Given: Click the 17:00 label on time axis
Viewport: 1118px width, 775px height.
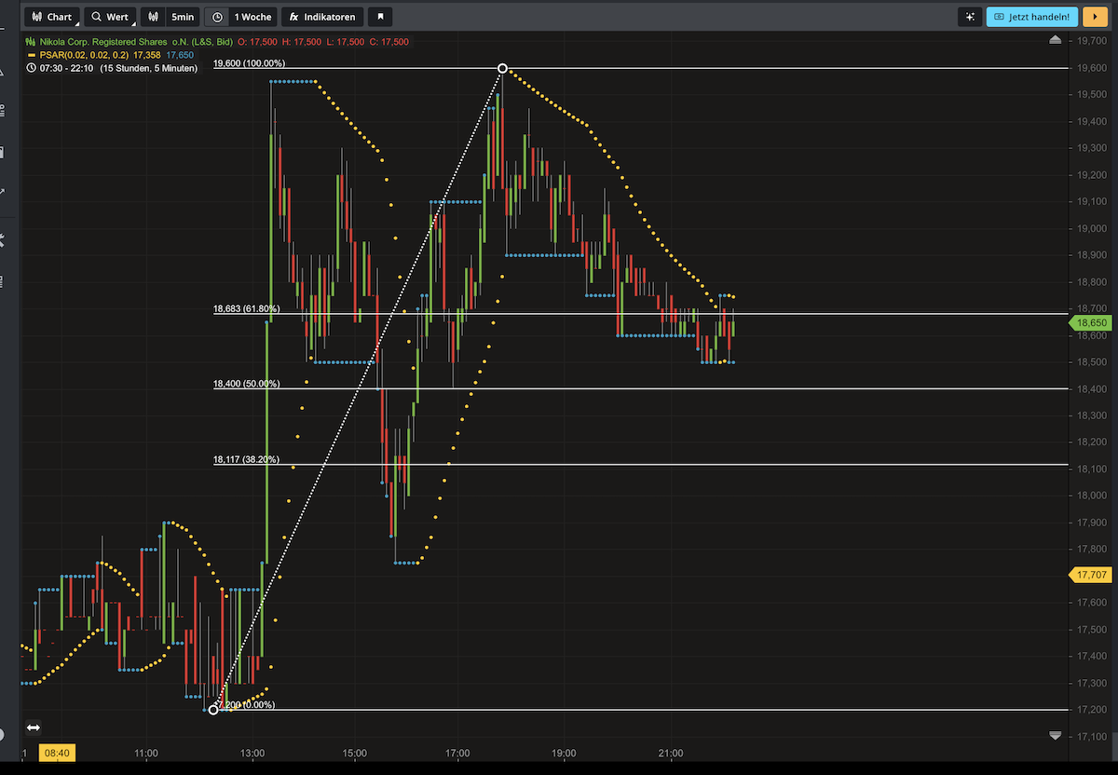Looking at the screenshot, I should coord(457,753).
